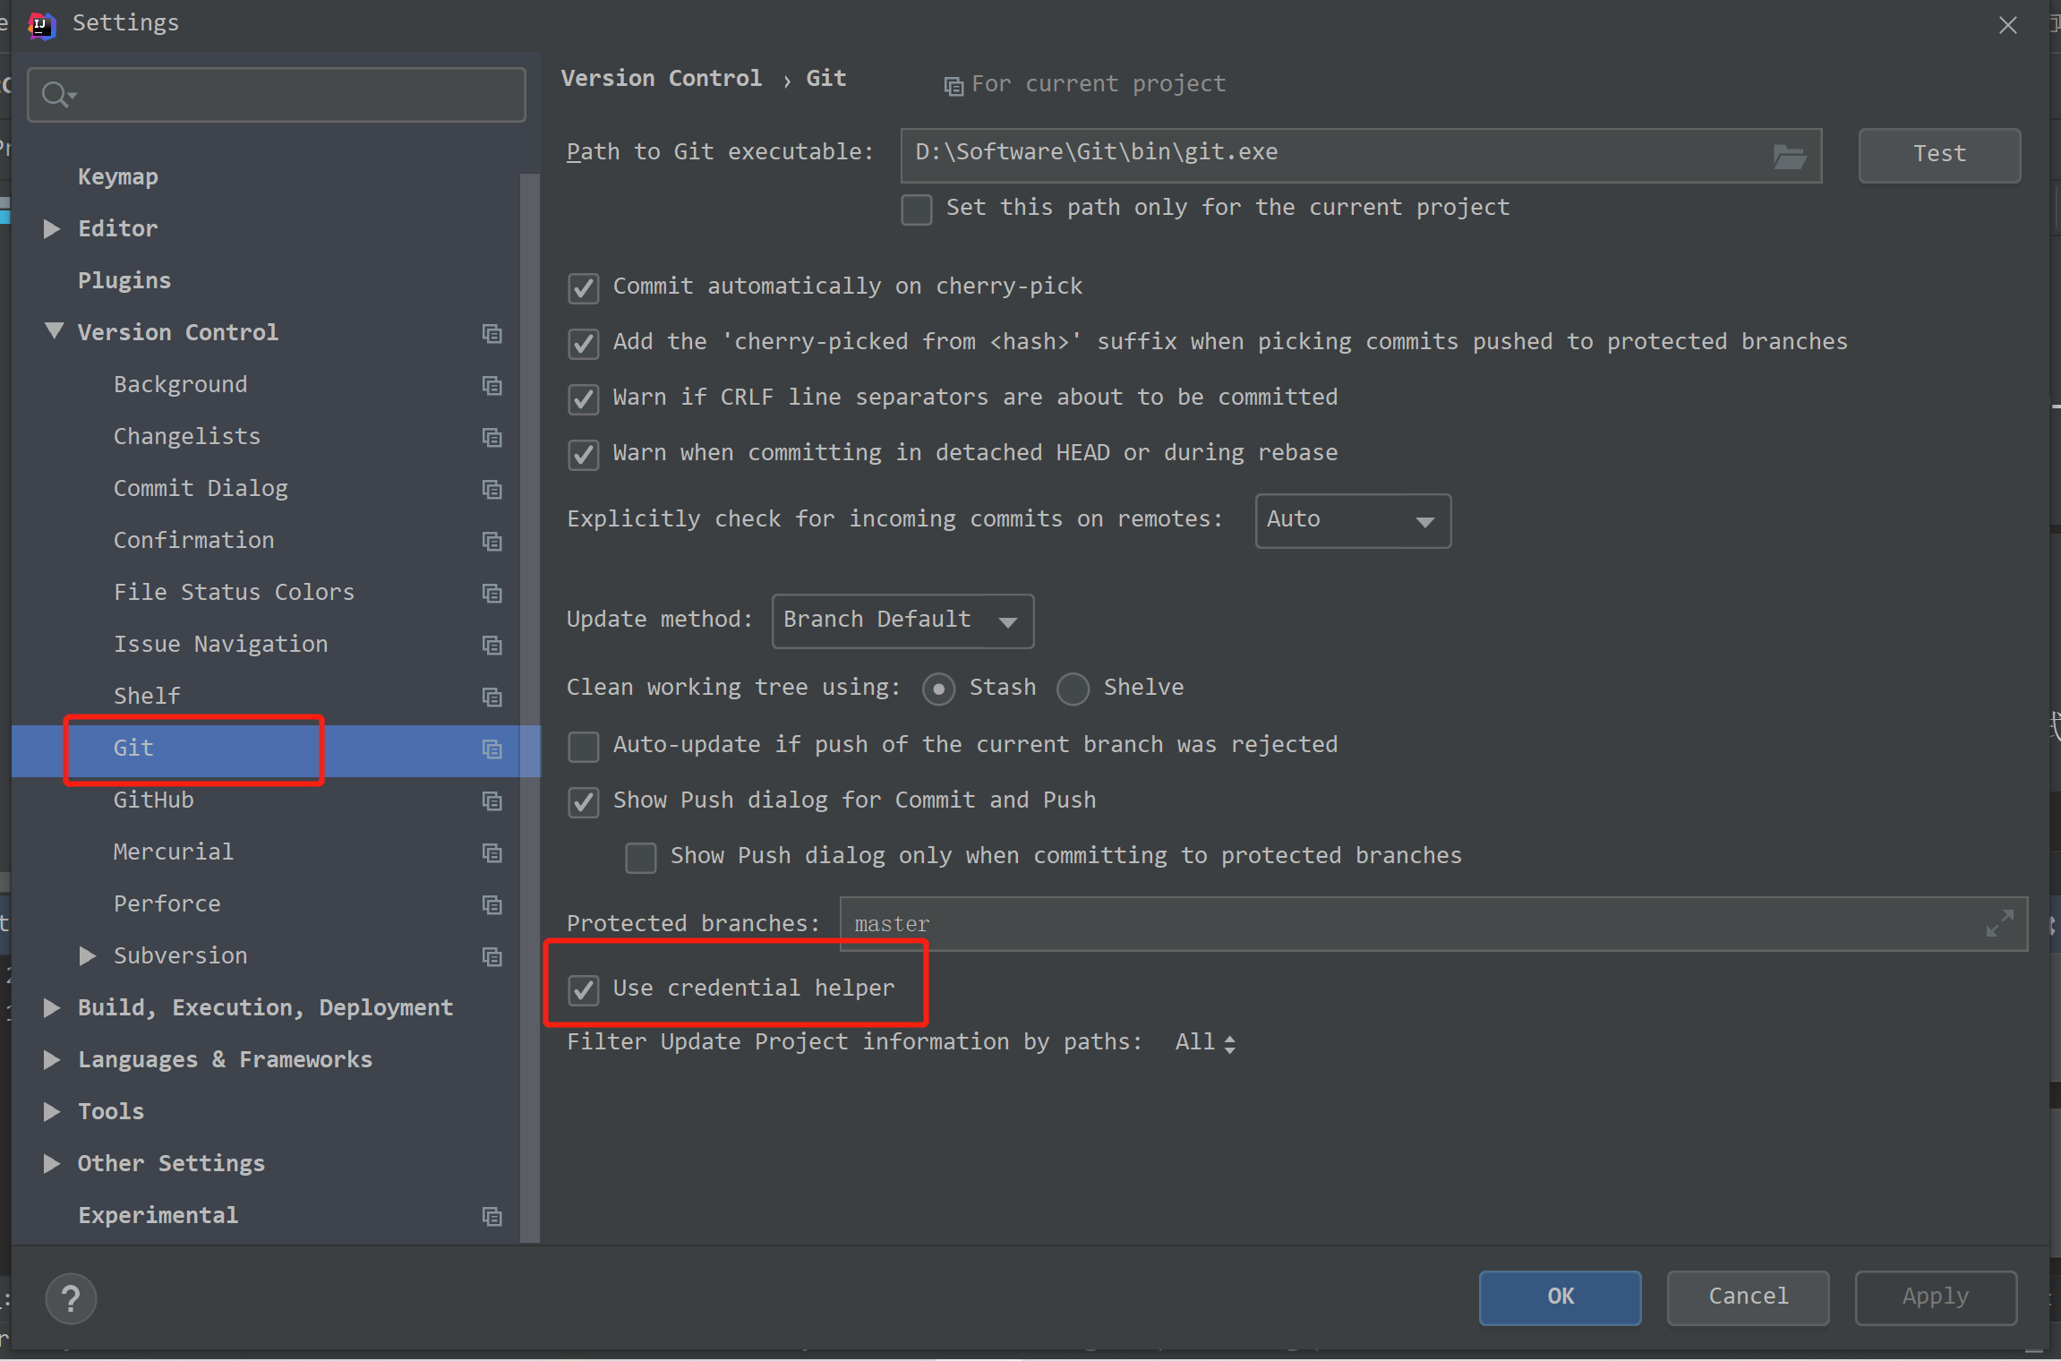Toggle Show Push dialog for Commit and Push
Screen dimensions: 2061x1361
click(x=583, y=802)
